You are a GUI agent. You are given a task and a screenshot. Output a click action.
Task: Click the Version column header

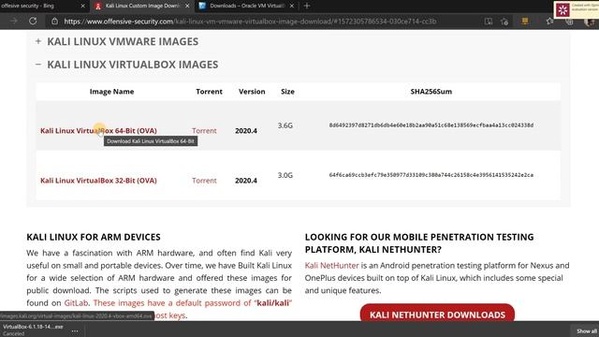(x=252, y=92)
